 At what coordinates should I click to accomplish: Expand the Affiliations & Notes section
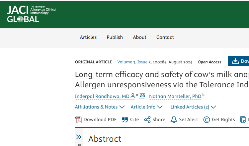tap(100, 107)
